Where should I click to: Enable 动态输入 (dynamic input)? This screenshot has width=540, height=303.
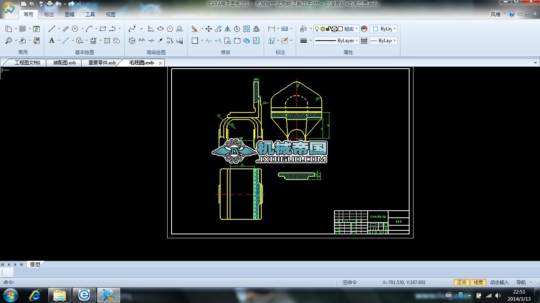click(499, 282)
